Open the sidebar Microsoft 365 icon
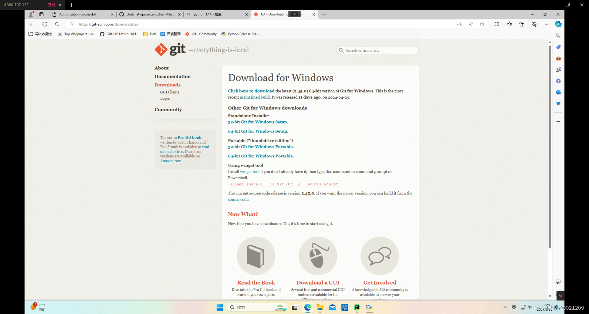589x314 pixels. coord(558,81)
